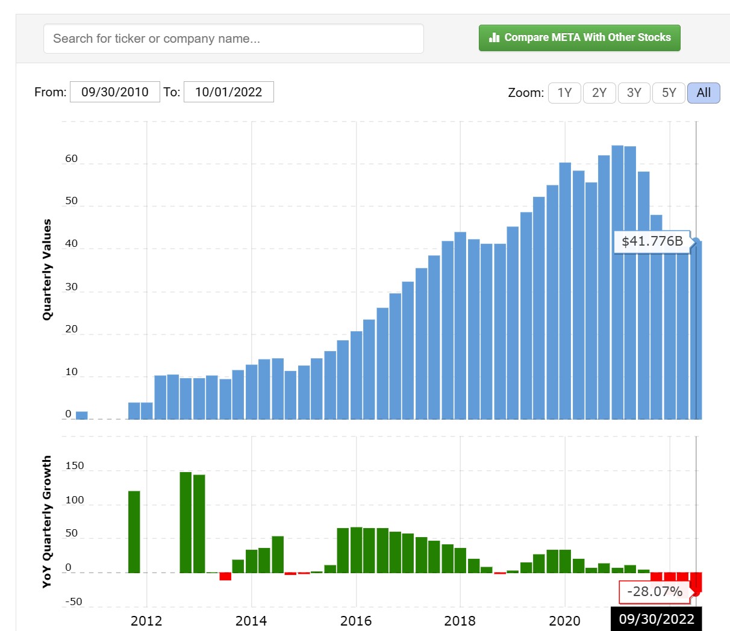This screenshot has width=730, height=631.
Task: Switch zoom to 2Y
Action: click(599, 93)
